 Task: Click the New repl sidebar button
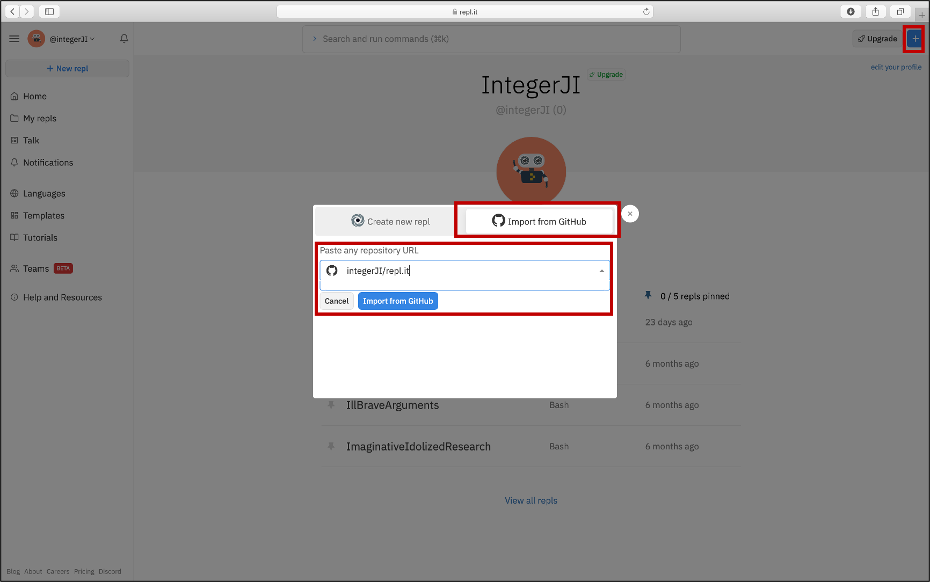[67, 68]
